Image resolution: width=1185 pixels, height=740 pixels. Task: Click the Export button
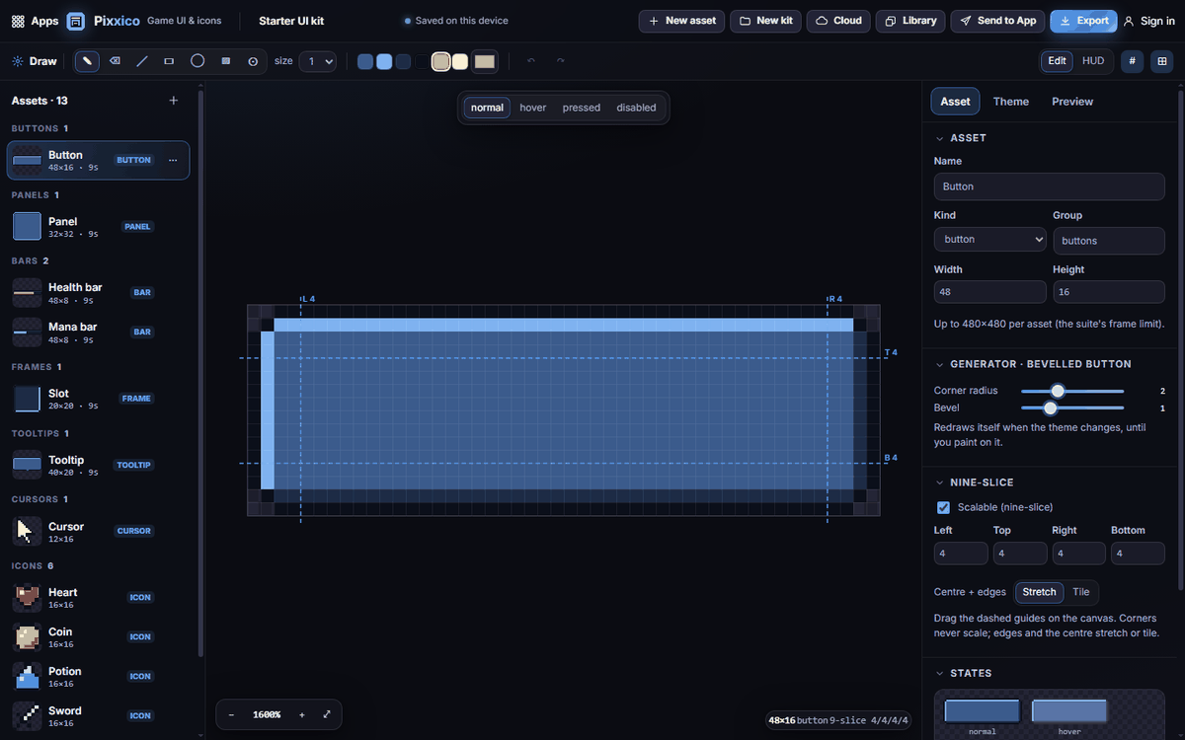click(x=1083, y=21)
